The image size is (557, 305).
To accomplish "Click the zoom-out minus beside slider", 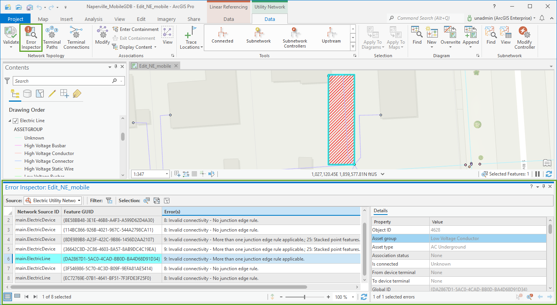I will coord(281,297).
